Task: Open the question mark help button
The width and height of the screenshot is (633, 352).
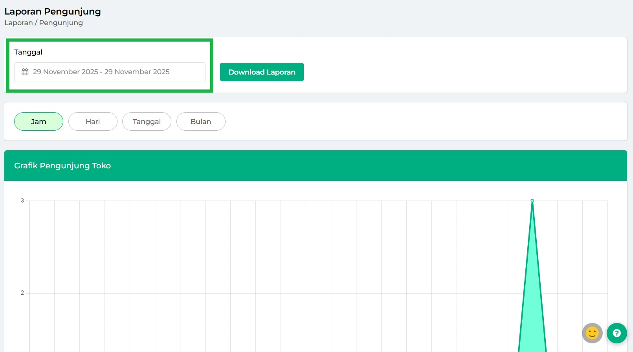Action: click(616, 333)
